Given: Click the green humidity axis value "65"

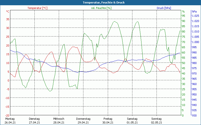Looking at the screenshot, I should [184, 47].
